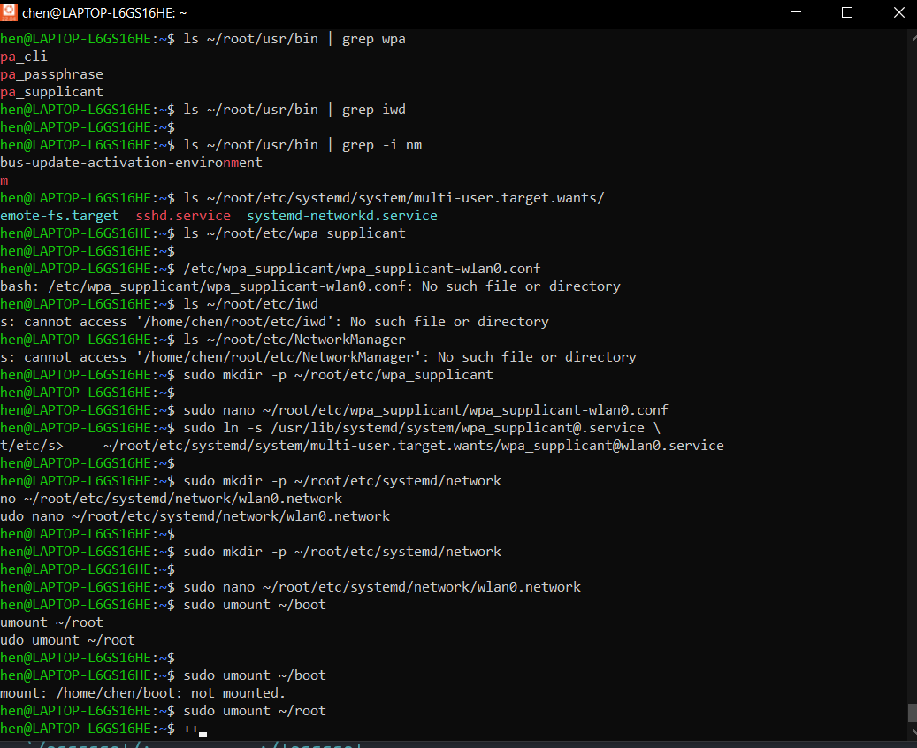Click the Ubuntu terminal icon in title bar

tap(9, 12)
